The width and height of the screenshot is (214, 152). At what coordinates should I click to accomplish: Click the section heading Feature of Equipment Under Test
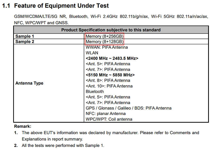(62, 6)
